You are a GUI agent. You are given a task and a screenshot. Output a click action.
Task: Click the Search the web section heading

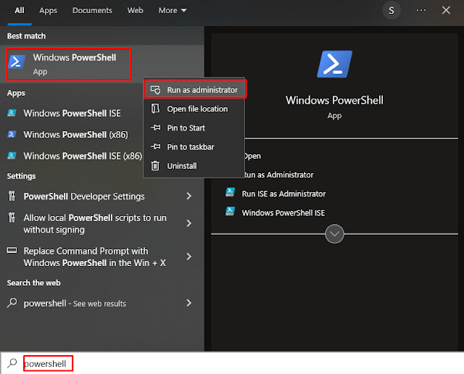pyautogui.click(x=34, y=283)
